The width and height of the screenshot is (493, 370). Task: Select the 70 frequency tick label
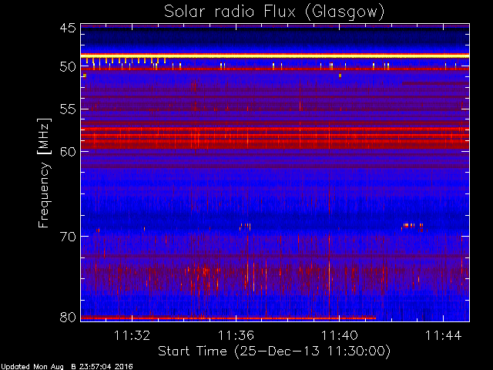[x=68, y=237]
